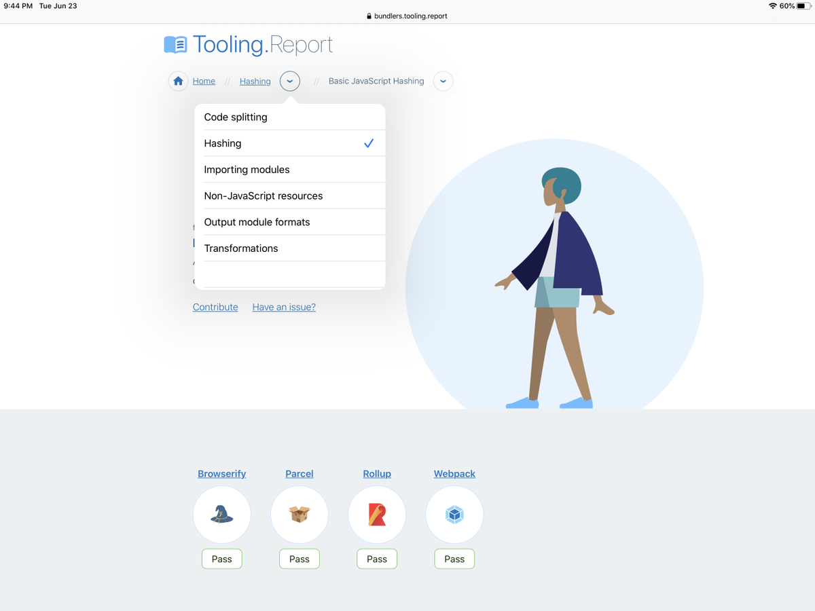This screenshot has height=611, width=815.
Task: Click the Pass button under Webpack
Action: click(454, 558)
